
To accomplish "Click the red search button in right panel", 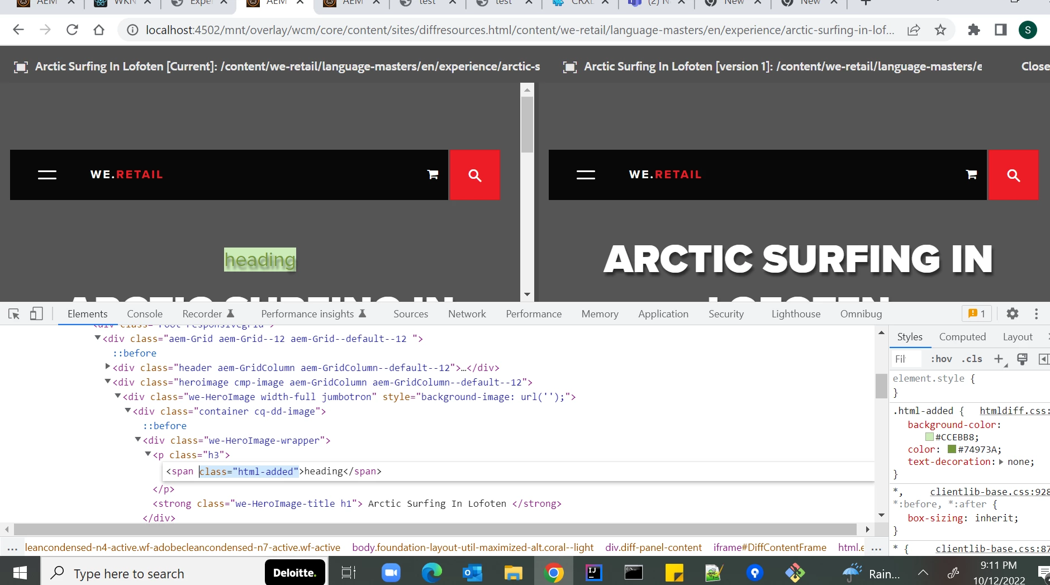I will pos(1014,175).
